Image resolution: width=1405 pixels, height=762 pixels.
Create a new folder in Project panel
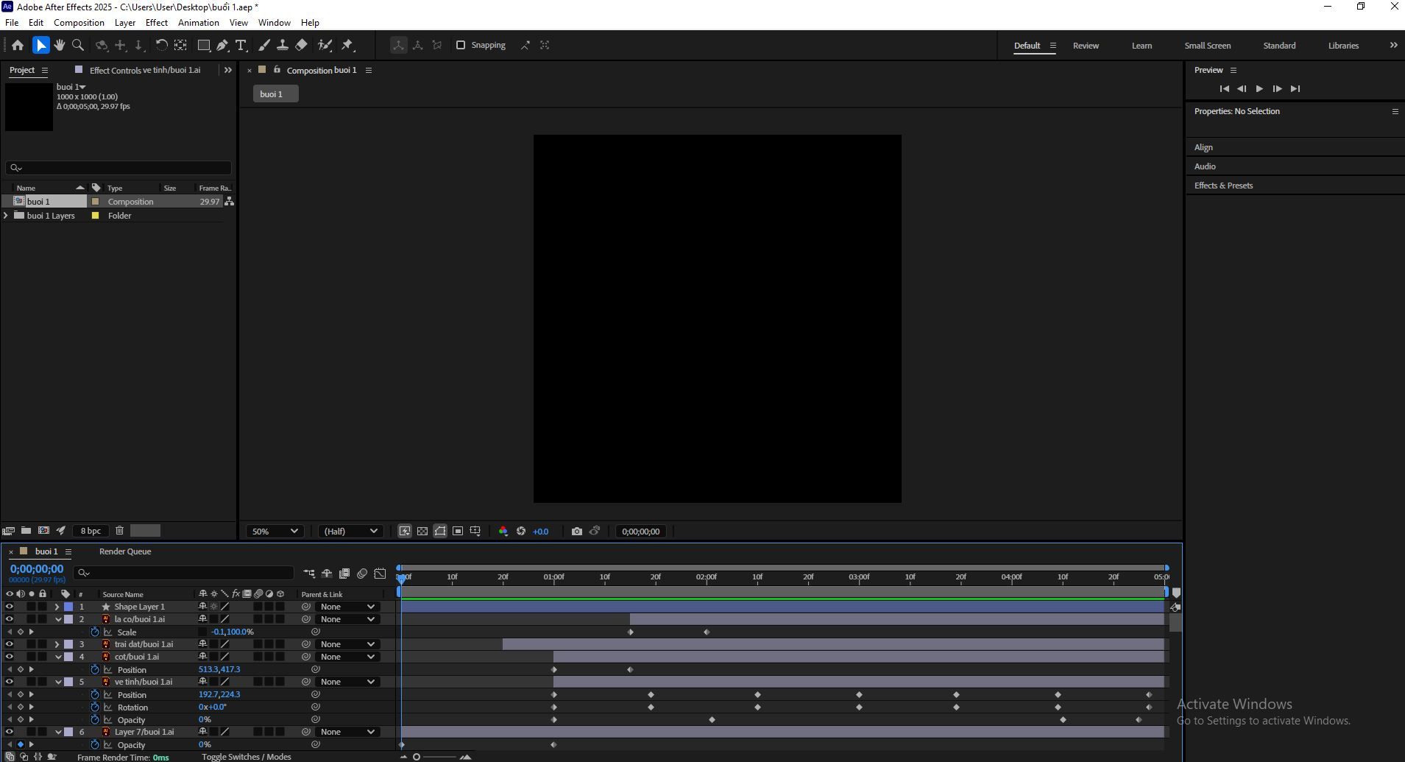[26, 530]
